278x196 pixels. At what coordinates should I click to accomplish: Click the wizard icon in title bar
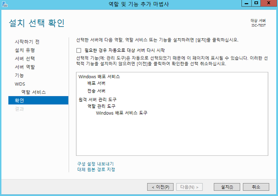coord(5,4)
